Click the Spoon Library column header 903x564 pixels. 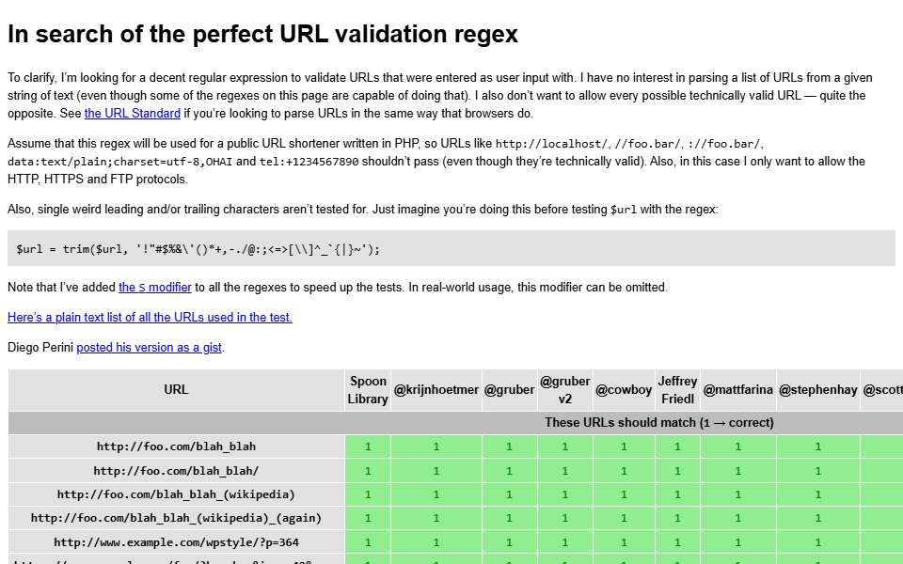pyautogui.click(x=368, y=390)
